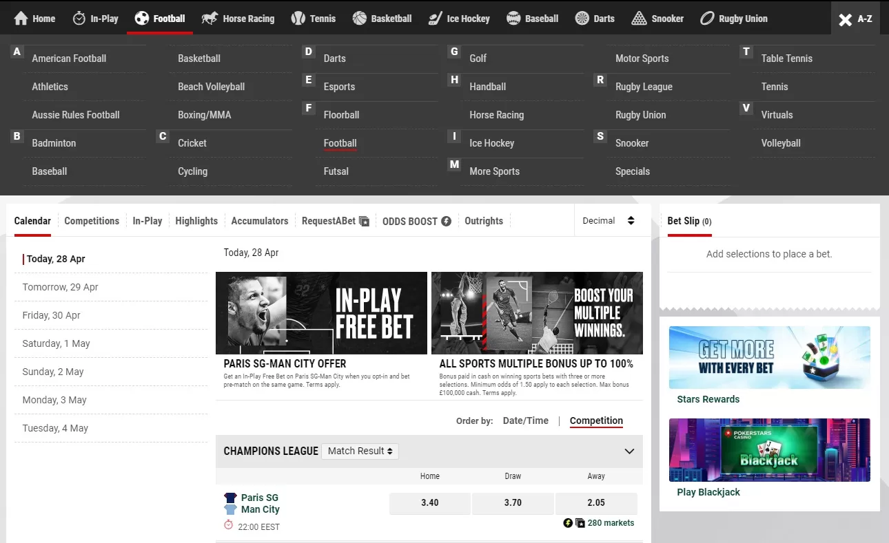Open the Accumulators tab

(260, 221)
